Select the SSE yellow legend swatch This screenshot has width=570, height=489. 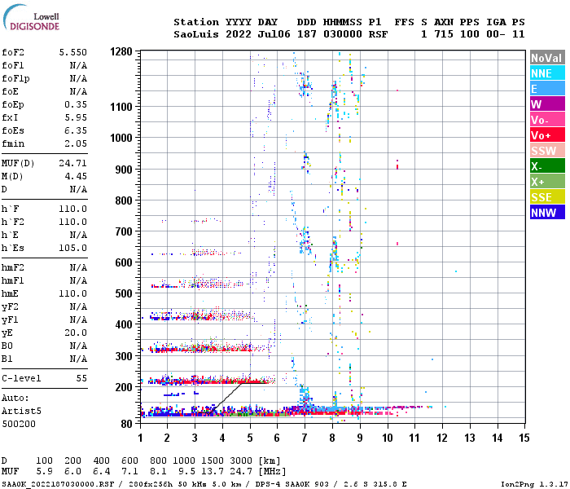point(547,197)
